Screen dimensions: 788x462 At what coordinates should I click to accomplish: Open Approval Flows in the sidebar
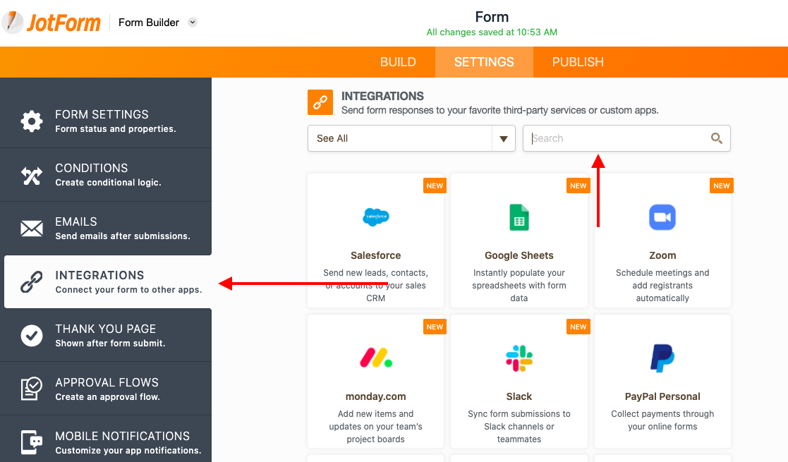tap(106, 389)
